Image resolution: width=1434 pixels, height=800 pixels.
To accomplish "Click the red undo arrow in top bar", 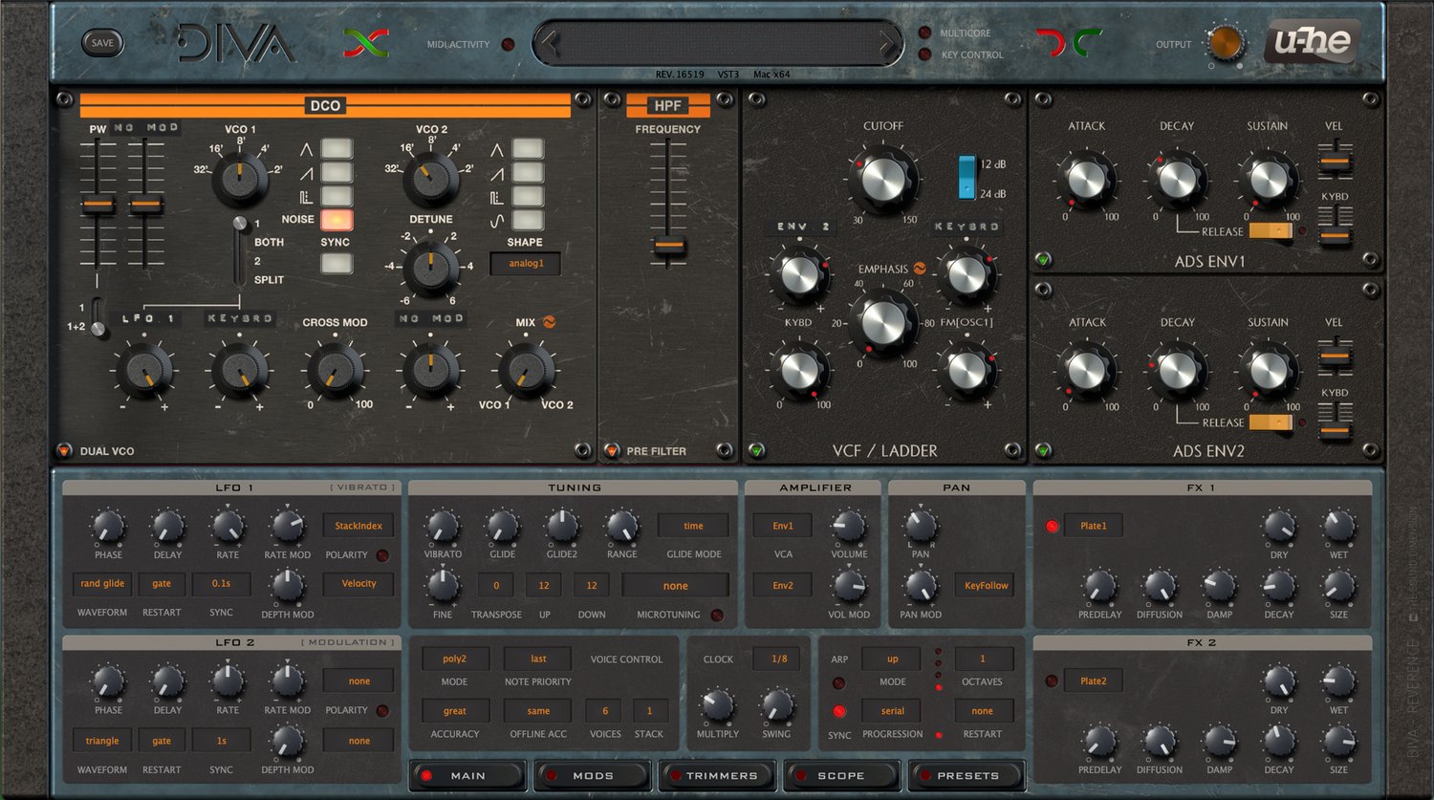I will coord(1050,42).
